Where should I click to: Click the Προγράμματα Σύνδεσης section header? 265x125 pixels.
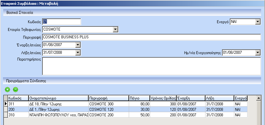tap(132, 81)
